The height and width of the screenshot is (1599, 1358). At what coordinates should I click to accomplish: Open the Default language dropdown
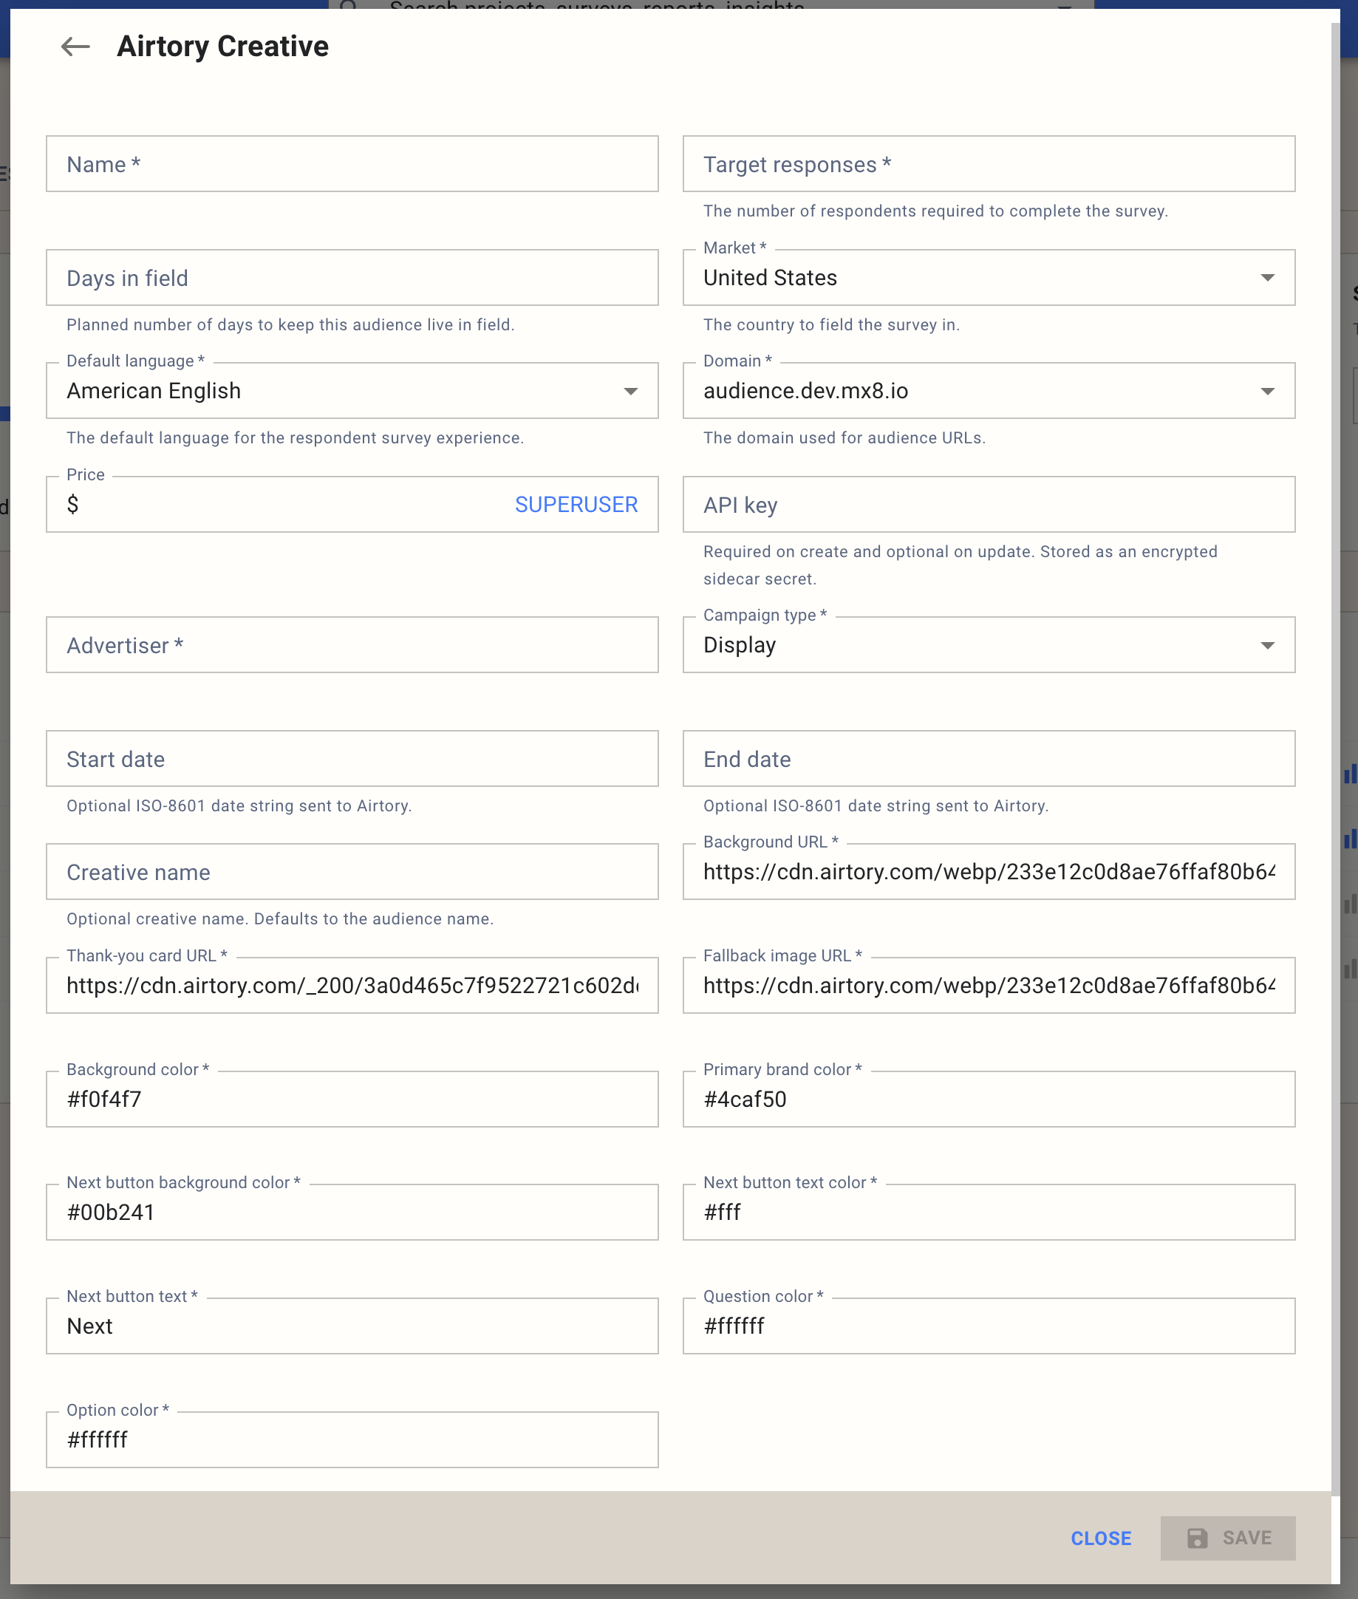tap(352, 390)
